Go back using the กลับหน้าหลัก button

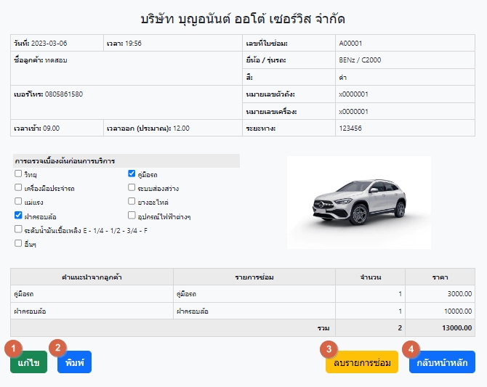coord(443,362)
